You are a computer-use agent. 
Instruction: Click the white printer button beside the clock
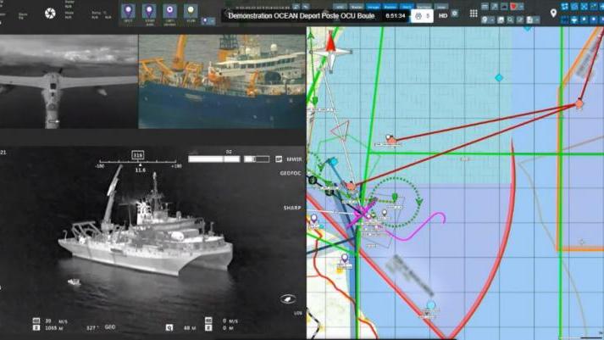click(422, 16)
